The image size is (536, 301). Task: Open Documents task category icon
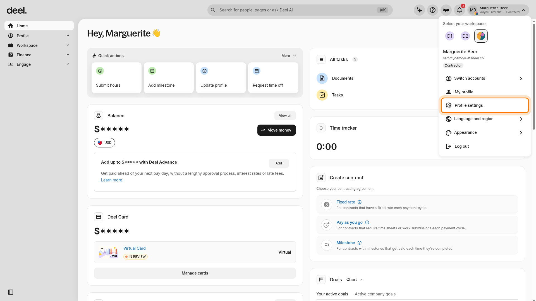(x=322, y=78)
